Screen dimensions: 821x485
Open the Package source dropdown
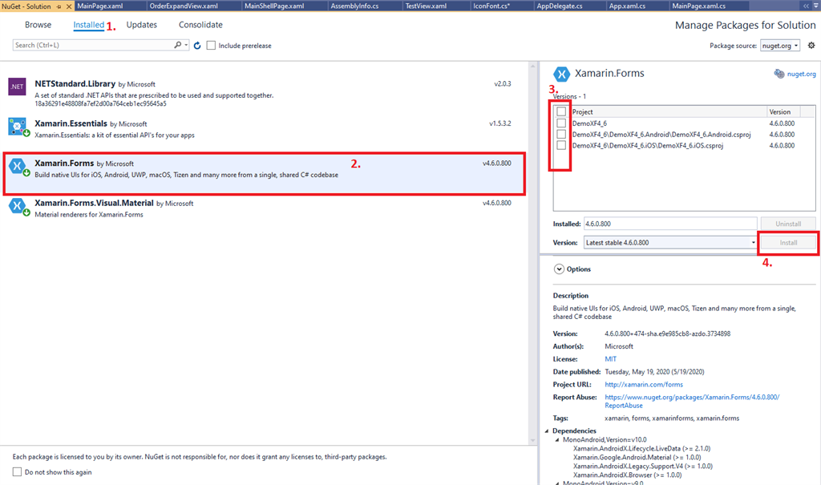(778, 45)
